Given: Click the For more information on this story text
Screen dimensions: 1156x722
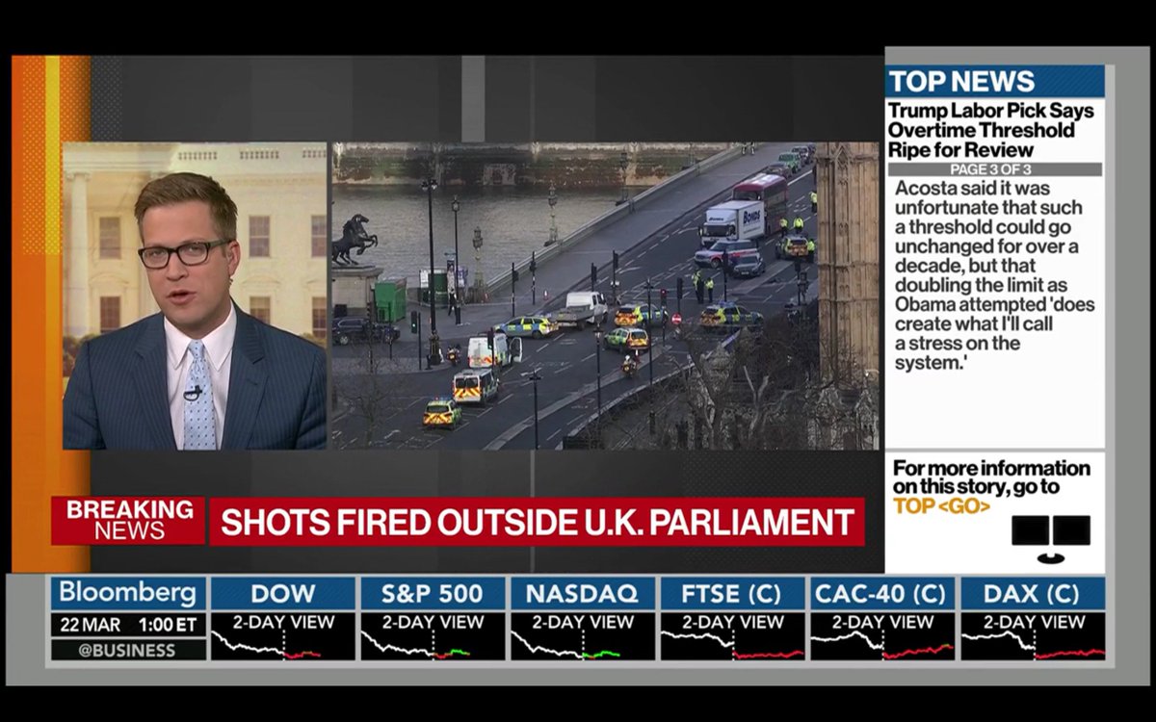Looking at the screenshot, I should tap(991, 477).
